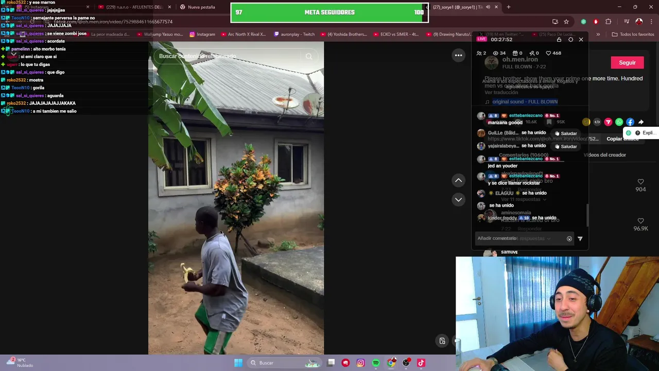Click original sound - FULL BLOWN link
This screenshot has height=371, width=659.
pos(525,102)
